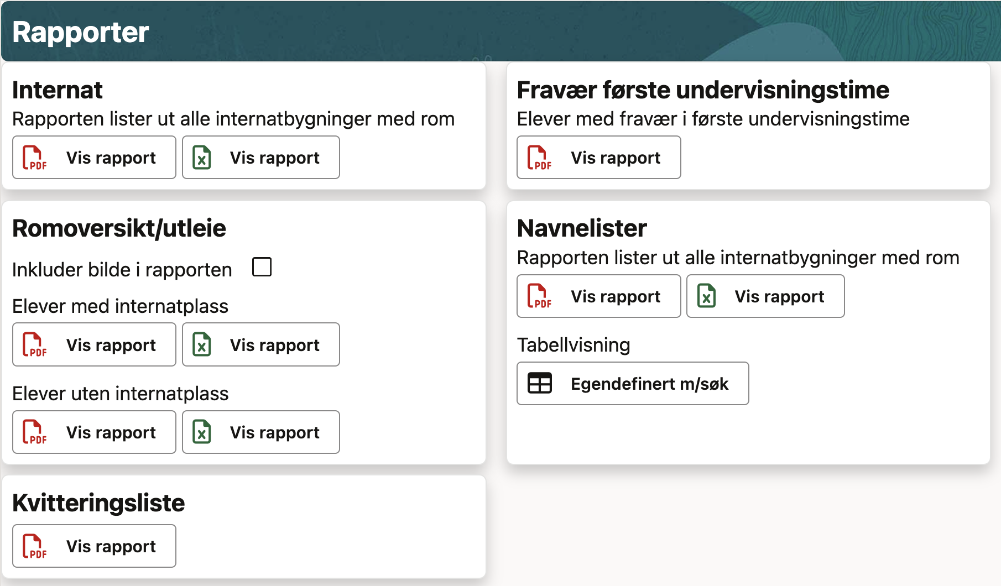Open Kvitteringsliste PDF via Vis rapport
This screenshot has height=586, width=1001.
point(111,546)
